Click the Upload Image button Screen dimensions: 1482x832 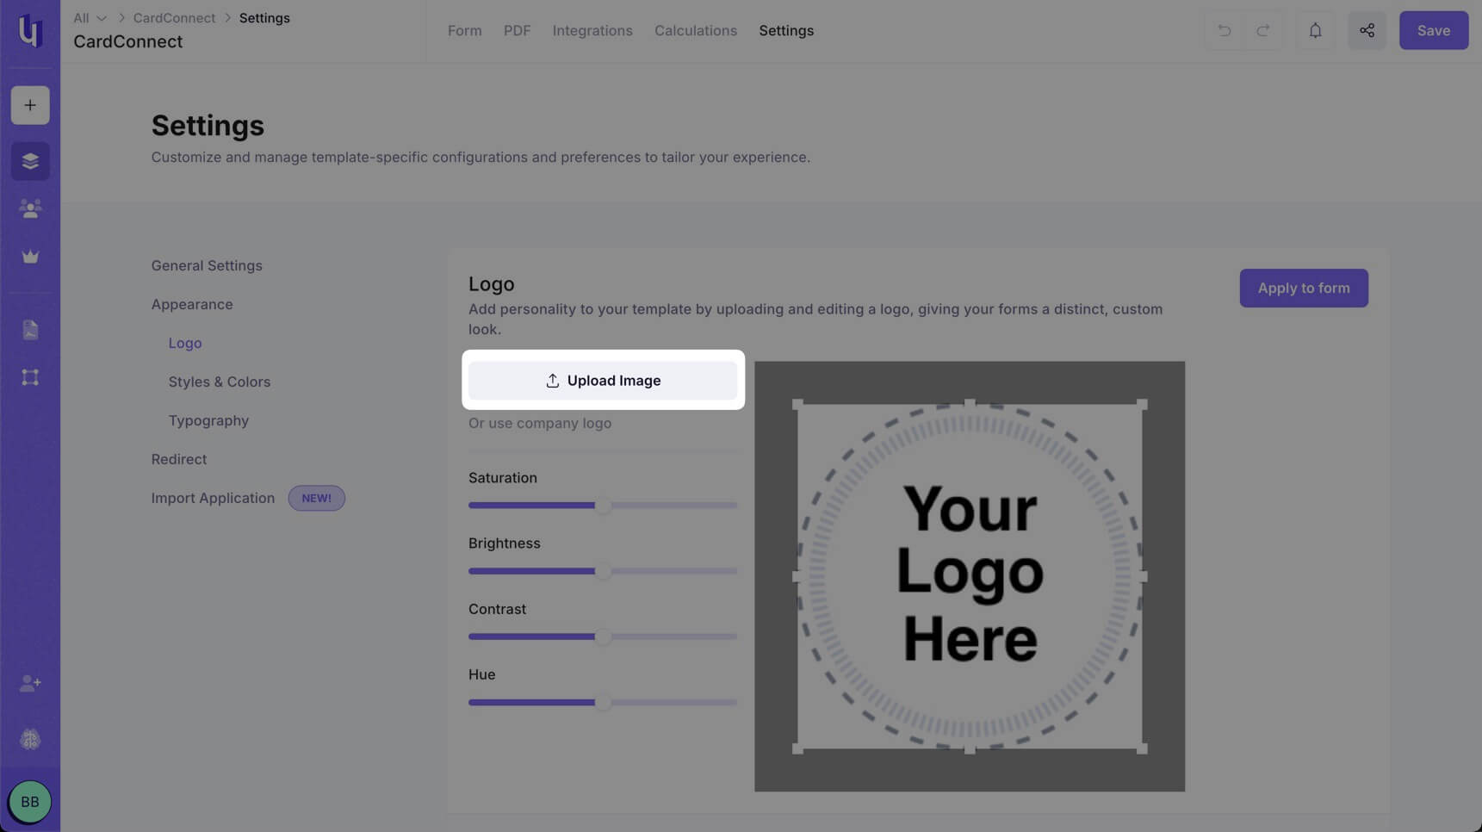pos(603,381)
